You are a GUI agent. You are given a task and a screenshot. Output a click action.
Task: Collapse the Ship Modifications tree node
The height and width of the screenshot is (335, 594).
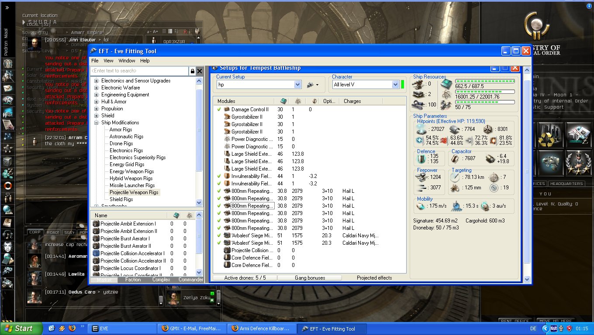click(x=97, y=123)
